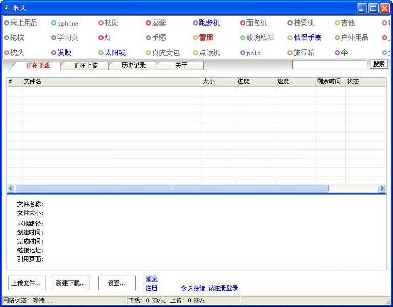393x307 pixels.
Task: Click the 上传文件... button
Action: click(x=26, y=283)
